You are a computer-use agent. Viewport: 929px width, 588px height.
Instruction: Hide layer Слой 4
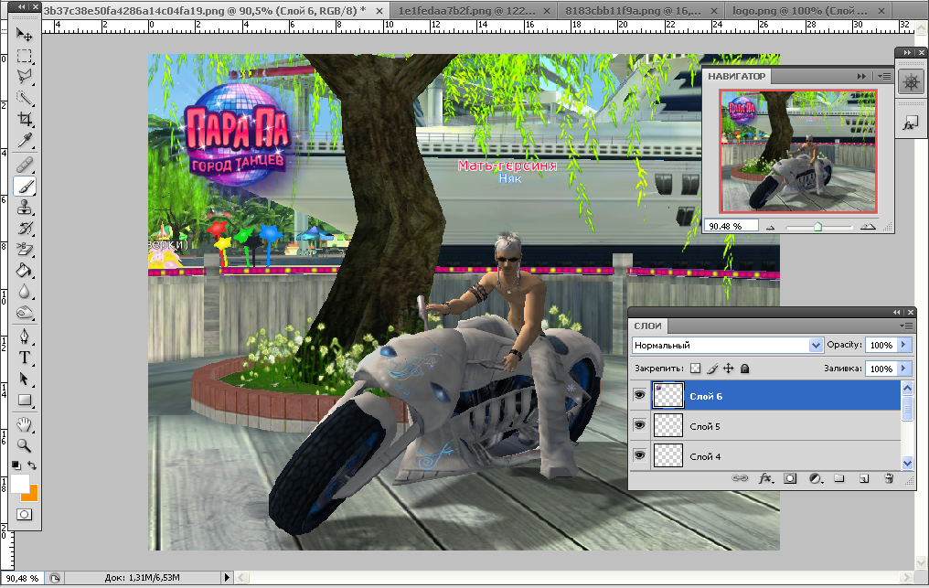[x=639, y=455]
